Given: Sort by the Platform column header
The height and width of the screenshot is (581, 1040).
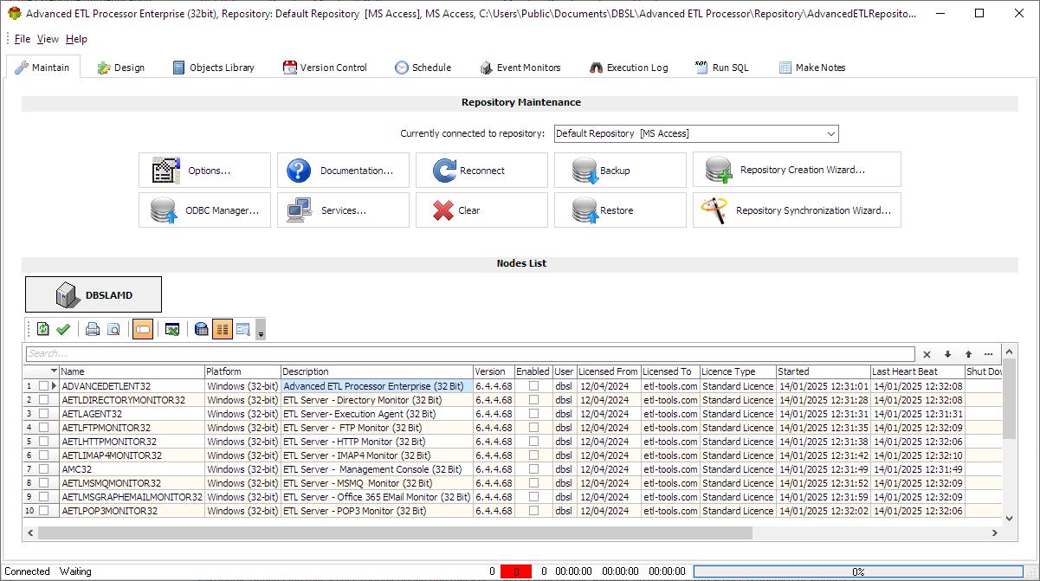Looking at the screenshot, I should coord(242,371).
